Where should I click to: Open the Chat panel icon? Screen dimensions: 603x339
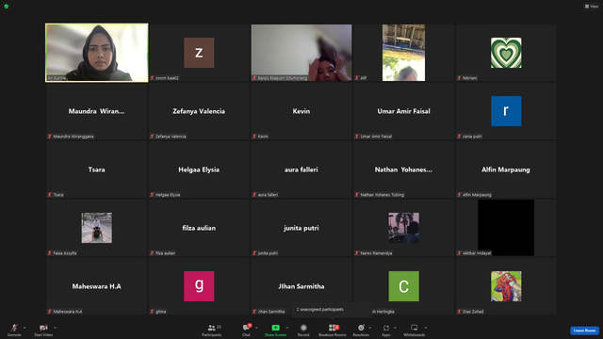[x=246, y=328]
